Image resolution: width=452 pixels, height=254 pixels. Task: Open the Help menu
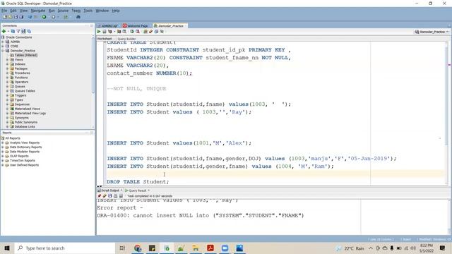(x=116, y=11)
